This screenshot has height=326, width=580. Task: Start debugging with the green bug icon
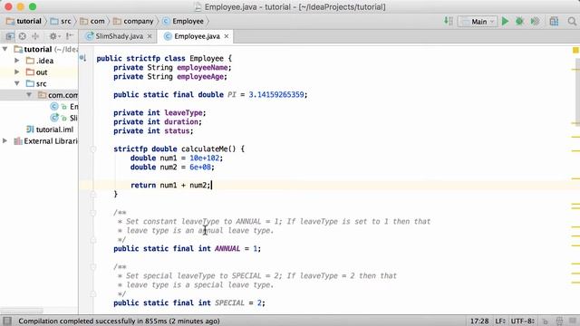tap(519, 21)
